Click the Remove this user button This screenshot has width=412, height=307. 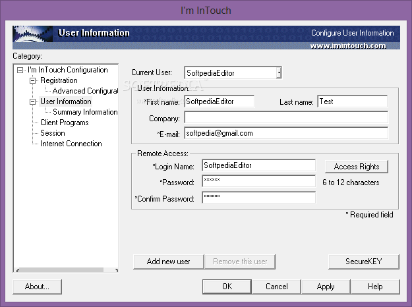tap(240, 262)
